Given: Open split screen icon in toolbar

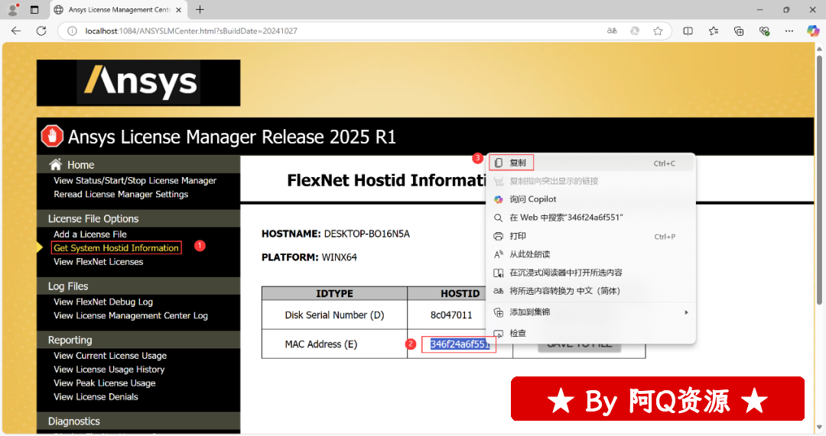Looking at the screenshot, I should click(688, 31).
